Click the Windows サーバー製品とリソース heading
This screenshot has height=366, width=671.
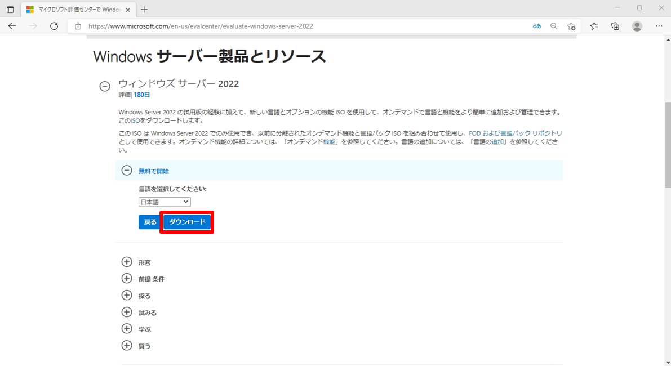pos(209,56)
